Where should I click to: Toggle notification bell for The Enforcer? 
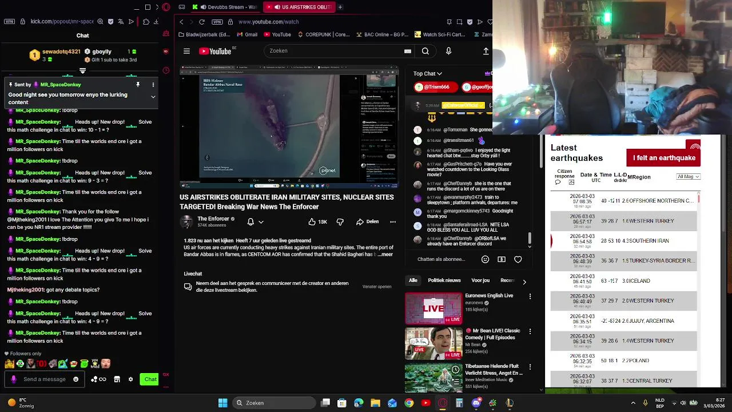coord(250,221)
